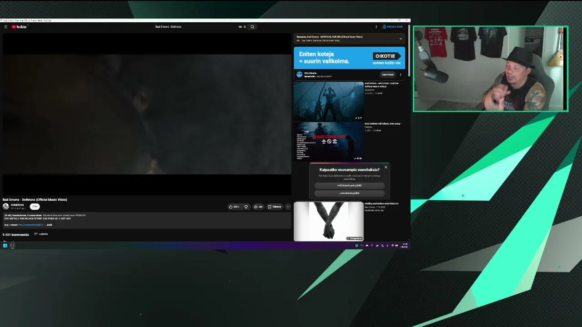Screen dimensions: 582x327
Task: Click the upper history option button in popup
Action: (x=349, y=185)
